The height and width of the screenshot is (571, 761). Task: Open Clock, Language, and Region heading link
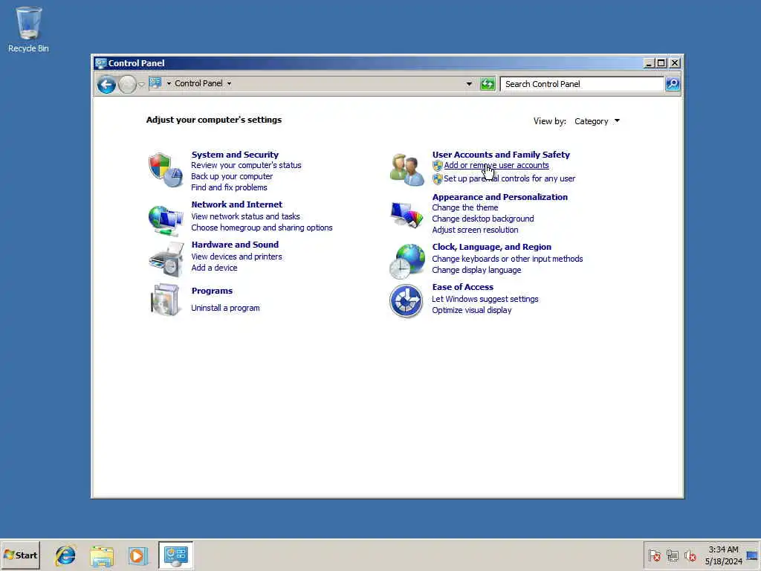click(492, 247)
